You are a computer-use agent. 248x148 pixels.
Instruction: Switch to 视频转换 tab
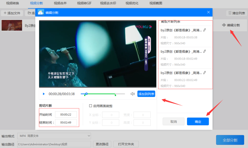[12, 3]
